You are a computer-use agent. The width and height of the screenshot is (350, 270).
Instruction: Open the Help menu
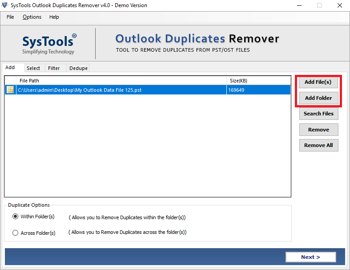click(x=54, y=17)
